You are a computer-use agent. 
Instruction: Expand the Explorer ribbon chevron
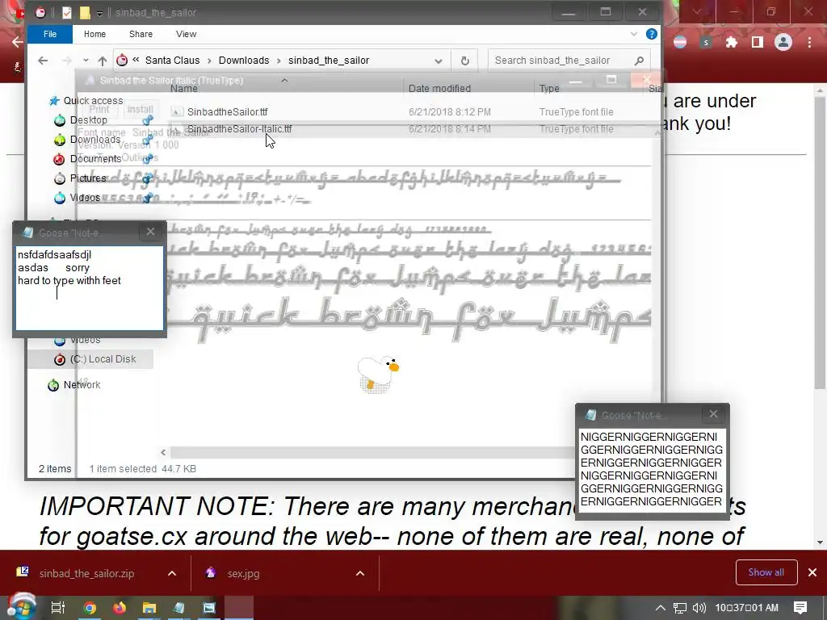pos(634,34)
